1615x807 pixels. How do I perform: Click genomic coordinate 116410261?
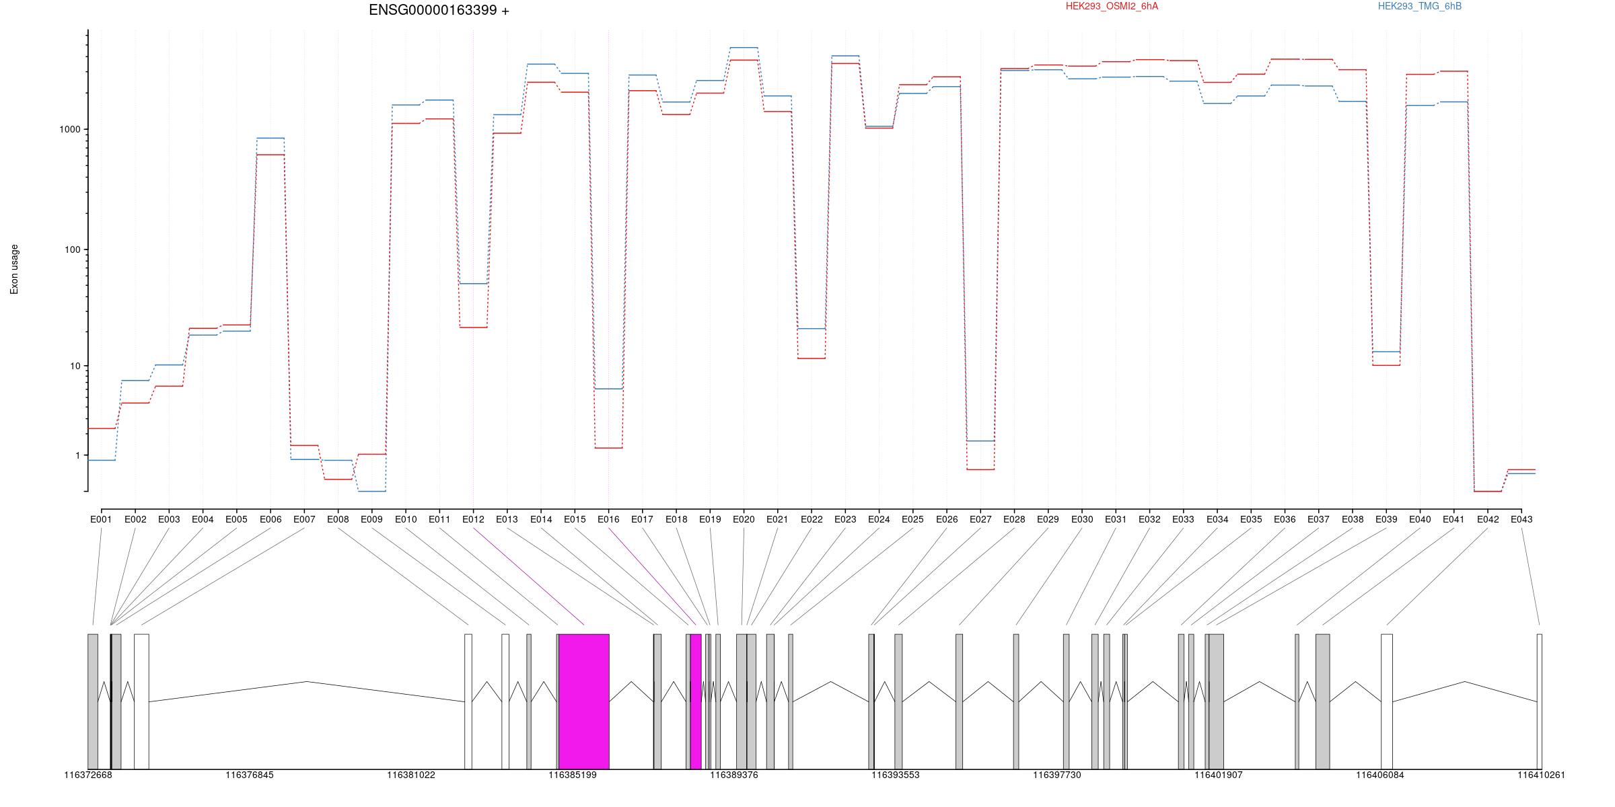coord(1541,775)
